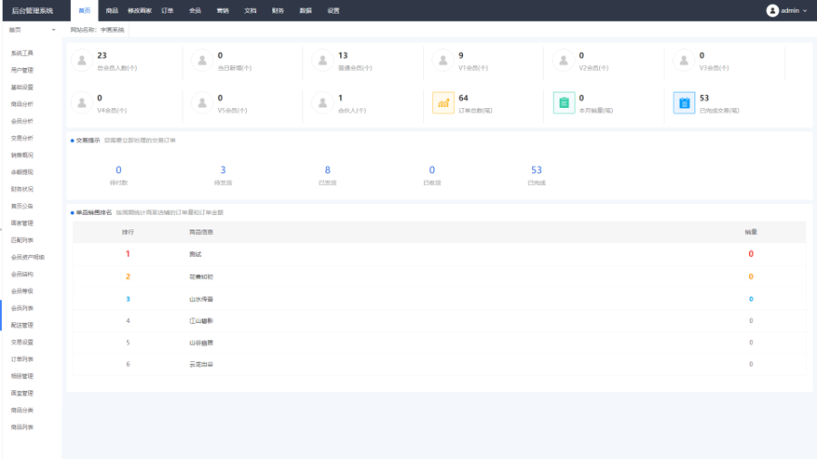This screenshot has width=817, height=459.
Task: Click the 已完成 count 53
Action: click(536, 170)
